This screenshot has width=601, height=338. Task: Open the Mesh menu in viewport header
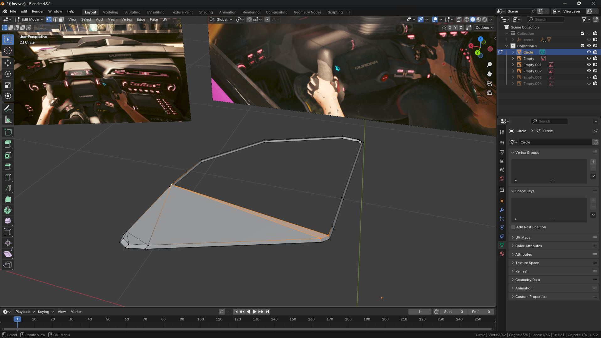coord(112,19)
